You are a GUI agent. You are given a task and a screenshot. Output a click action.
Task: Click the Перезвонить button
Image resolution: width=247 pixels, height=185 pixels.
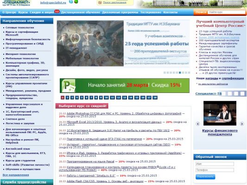coord(205,177)
